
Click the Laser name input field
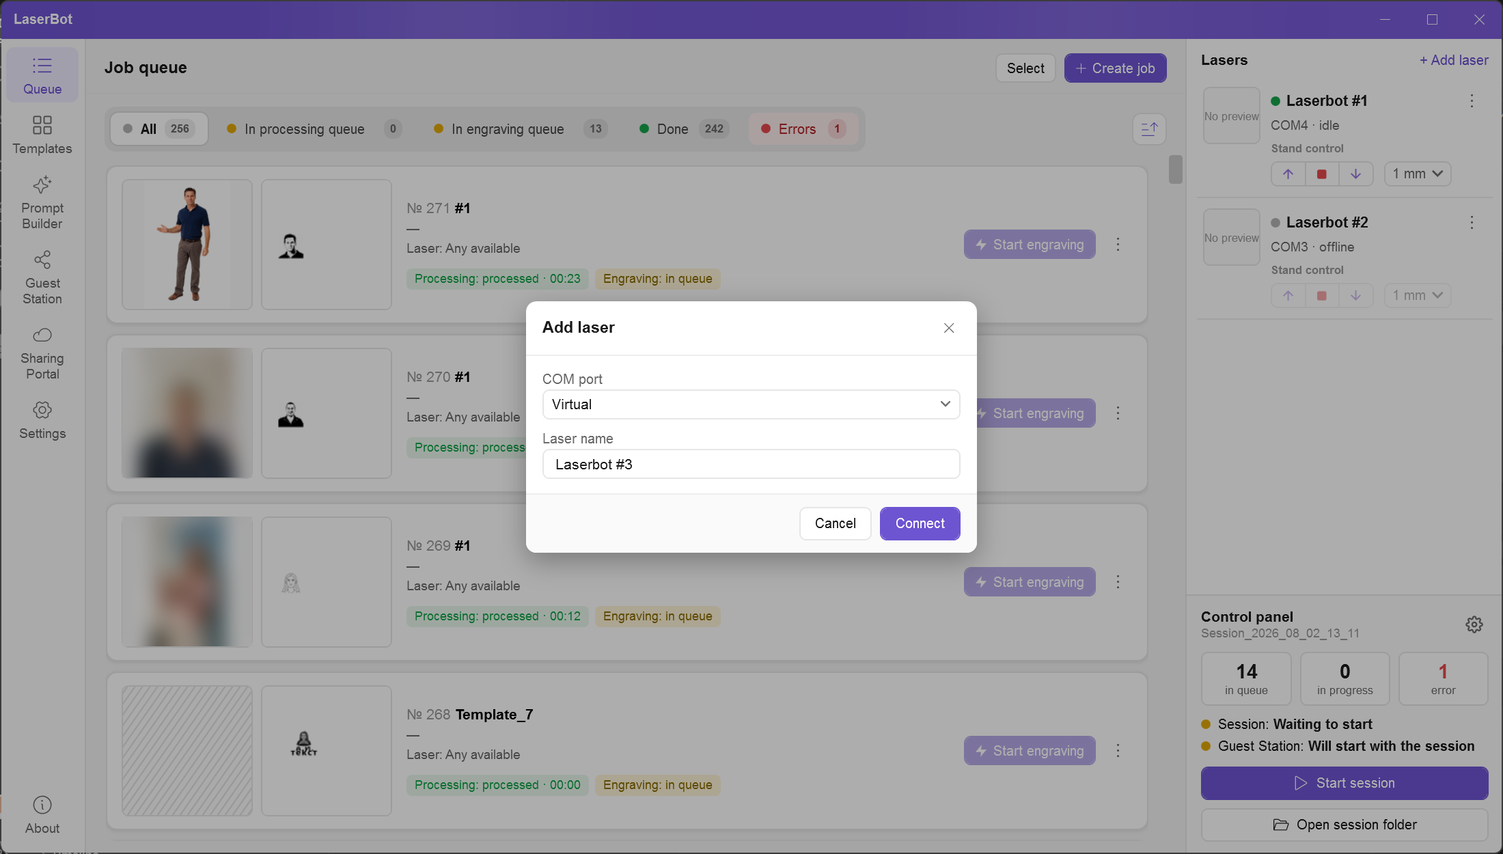tap(751, 464)
